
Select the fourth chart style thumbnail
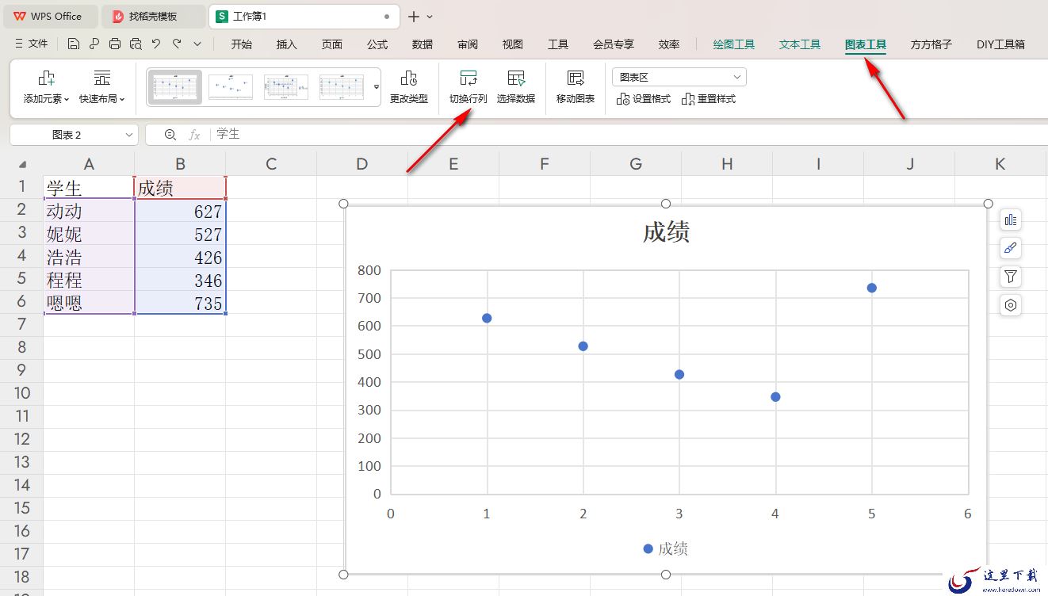[342, 86]
